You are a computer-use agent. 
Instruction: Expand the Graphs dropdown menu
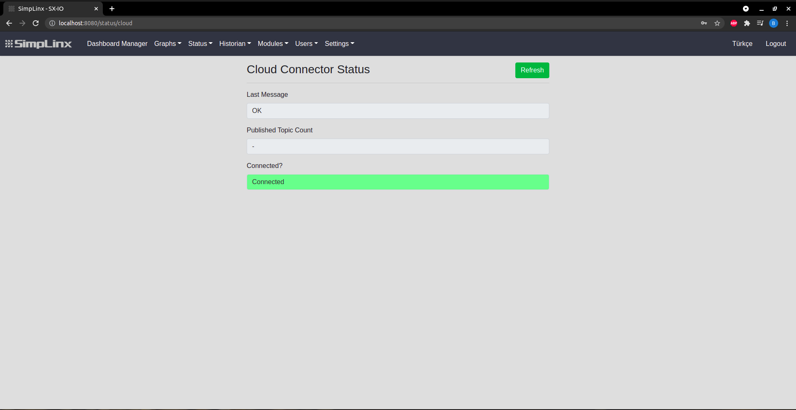coord(168,44)
